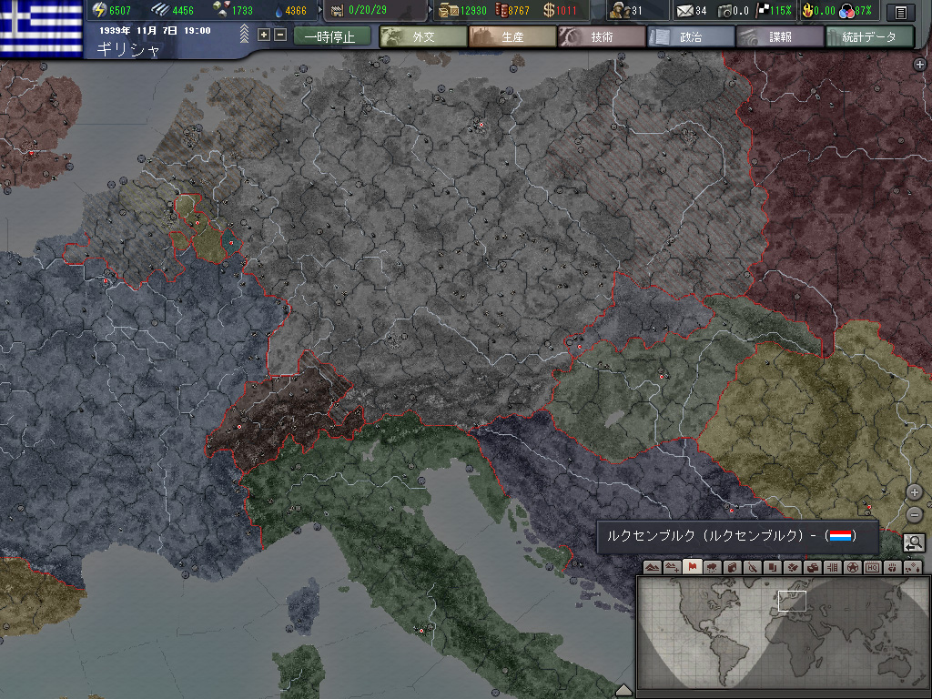This screenshot has width=932, height=699.
Task: Expand arrow left of industrial capacity panel
Action: (319, 9)
